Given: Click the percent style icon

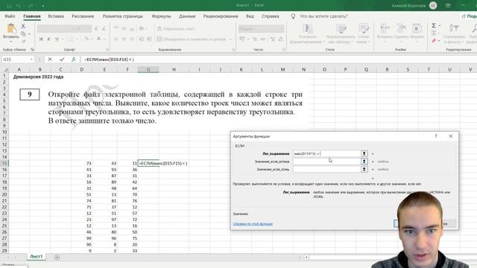Looking at the screenshot, I should (x=255, y=39).
